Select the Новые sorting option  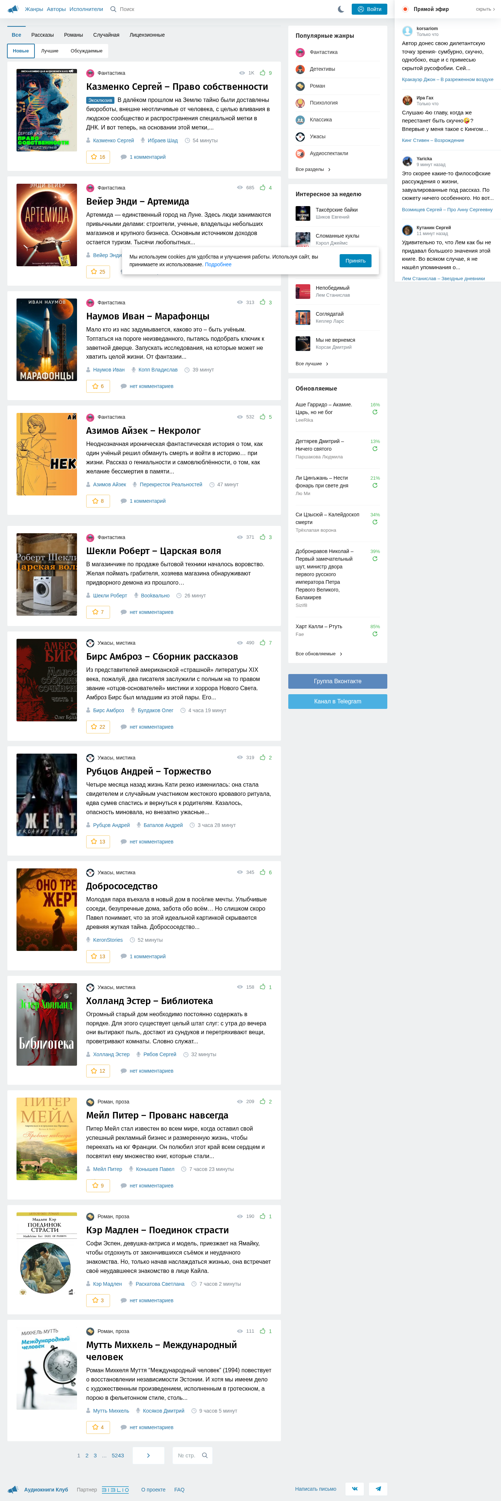(x=21, y=51)
